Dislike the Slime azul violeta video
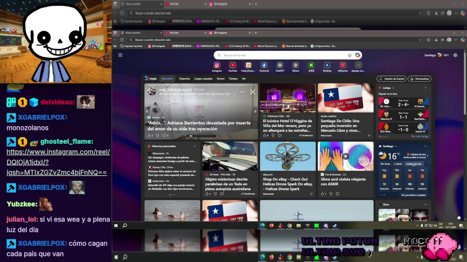Viewport: 467px width, 262px height. 331,194
